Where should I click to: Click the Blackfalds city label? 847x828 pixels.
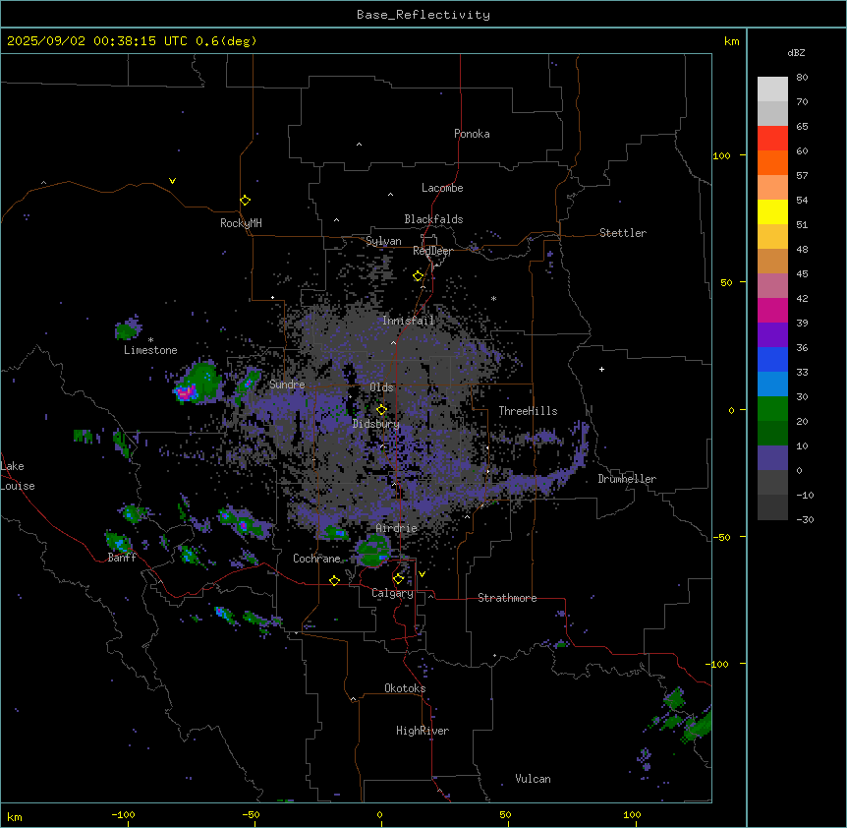click(433, 219)
